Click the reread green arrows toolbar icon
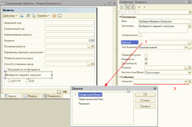 (28, 16)
